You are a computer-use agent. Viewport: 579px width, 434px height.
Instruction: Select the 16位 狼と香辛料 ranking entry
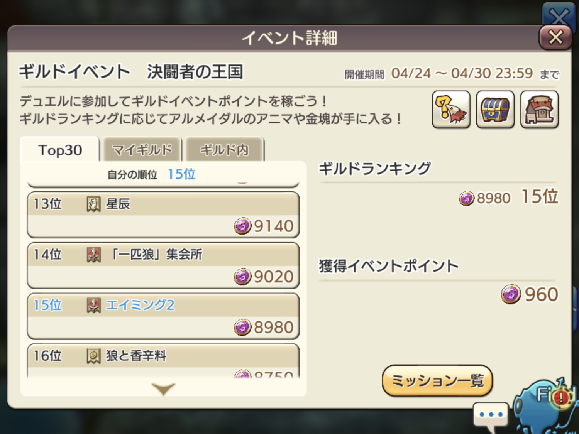pos(163,361)
